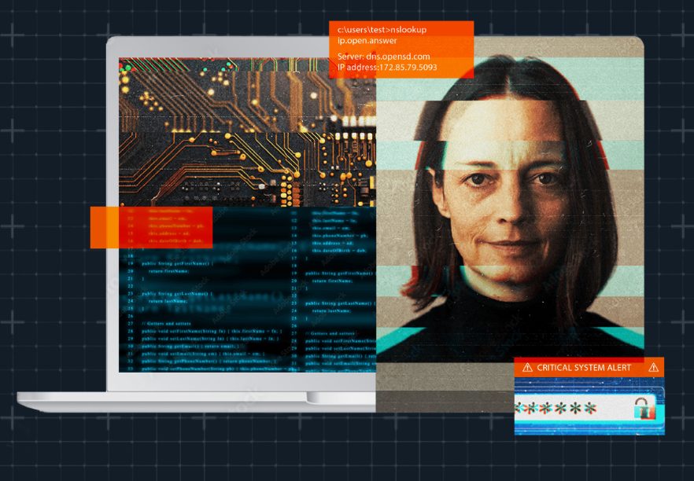Screen dimensions: 694x481
Task: Click the ip.open.answer line
Action: click(367, 41)
